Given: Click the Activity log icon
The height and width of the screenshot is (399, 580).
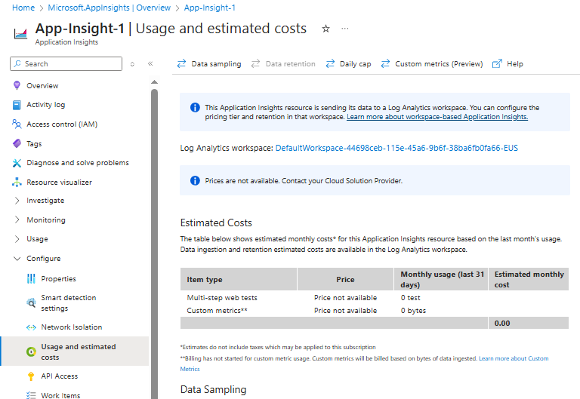Looking at the screenshot, I should (17, 105).
